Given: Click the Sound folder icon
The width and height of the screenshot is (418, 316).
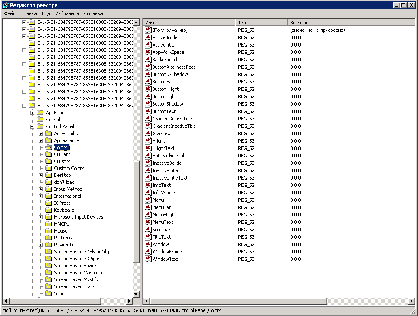Looking at the screenshot, I should pos(49,293).
